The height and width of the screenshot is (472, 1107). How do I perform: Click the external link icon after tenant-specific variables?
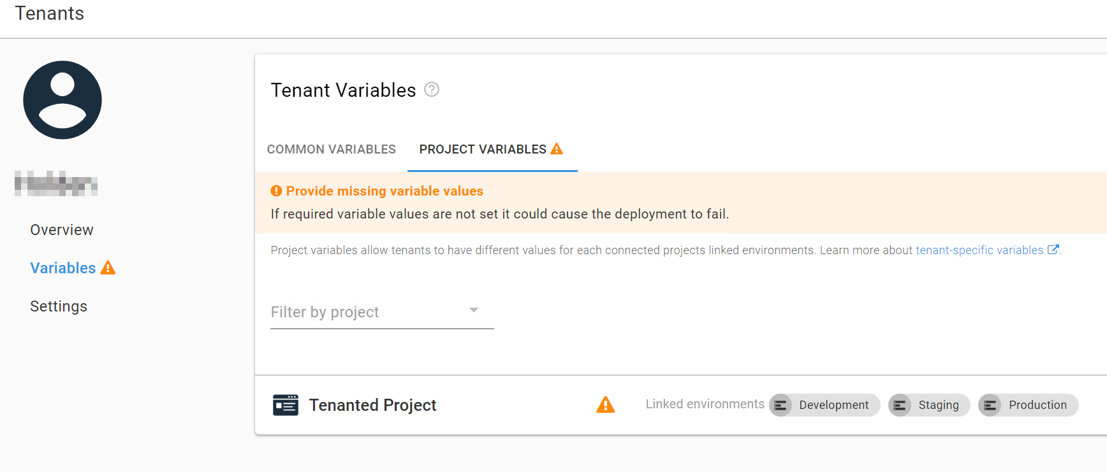point(1053,249)
